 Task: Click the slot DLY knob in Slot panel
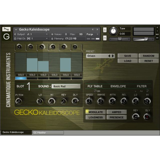click(x=75, y=101)
